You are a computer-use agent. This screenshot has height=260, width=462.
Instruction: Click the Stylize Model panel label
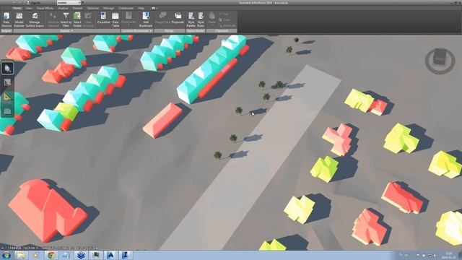tap(196, 30)
